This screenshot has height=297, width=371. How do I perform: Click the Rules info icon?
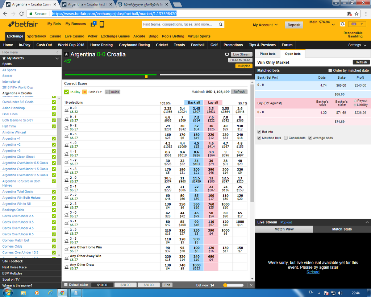[x=107, y=92]
